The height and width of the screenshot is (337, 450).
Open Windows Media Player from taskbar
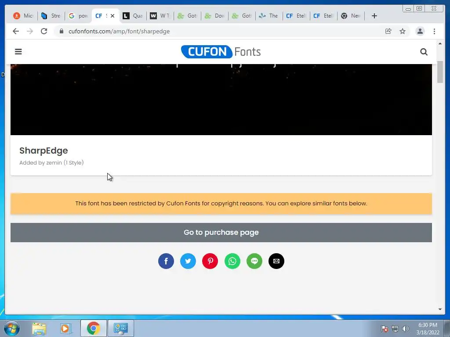pos(66,328)
